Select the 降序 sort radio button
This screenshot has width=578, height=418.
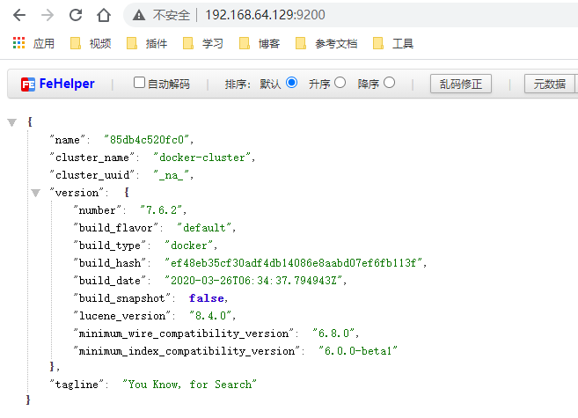pyautogui.click(x=389, y=83)
